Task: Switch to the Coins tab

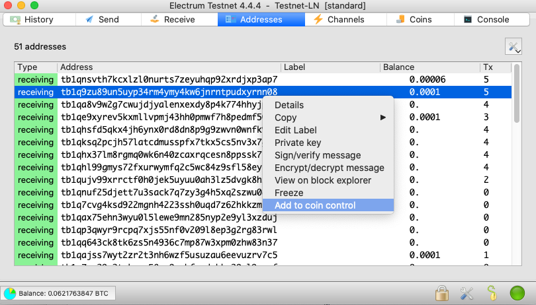Action: tap(420, 19)
